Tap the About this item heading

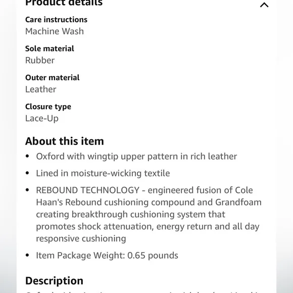tap(65, 141)
